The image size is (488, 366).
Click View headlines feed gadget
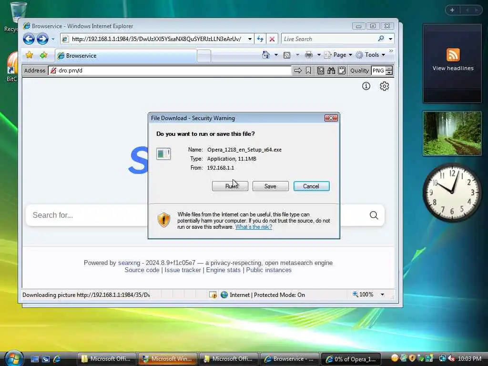point(452,63)
